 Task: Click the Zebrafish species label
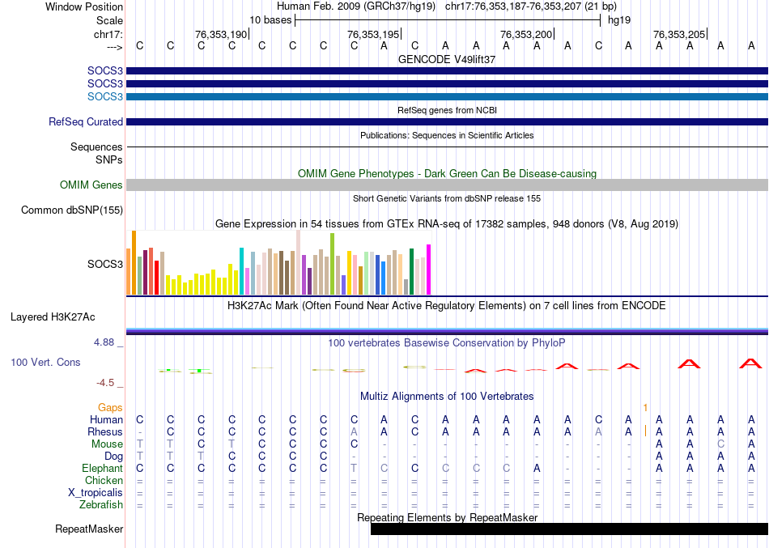point(101,504)
